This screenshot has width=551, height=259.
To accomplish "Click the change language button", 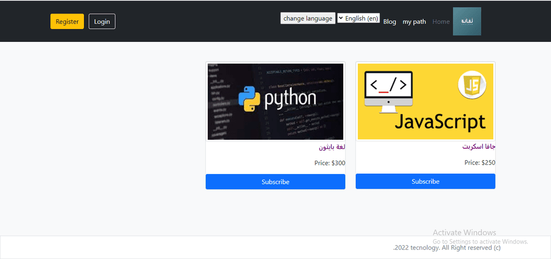I will [308, 18].
